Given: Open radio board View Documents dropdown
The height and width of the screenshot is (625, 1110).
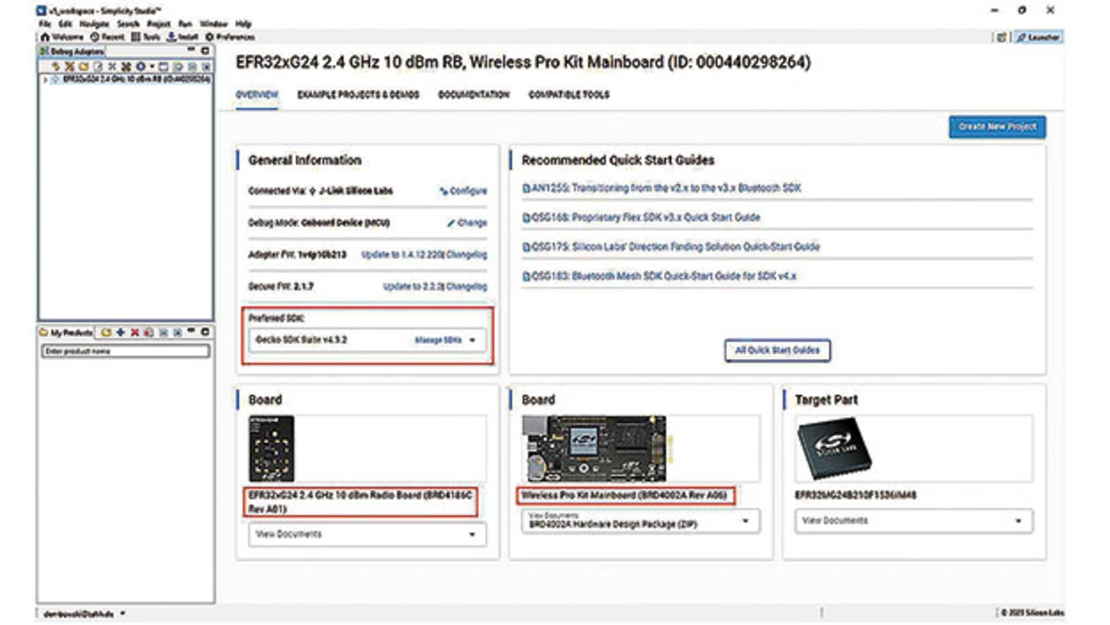Looking at the screenshot, I should click(x=472, y=535).
